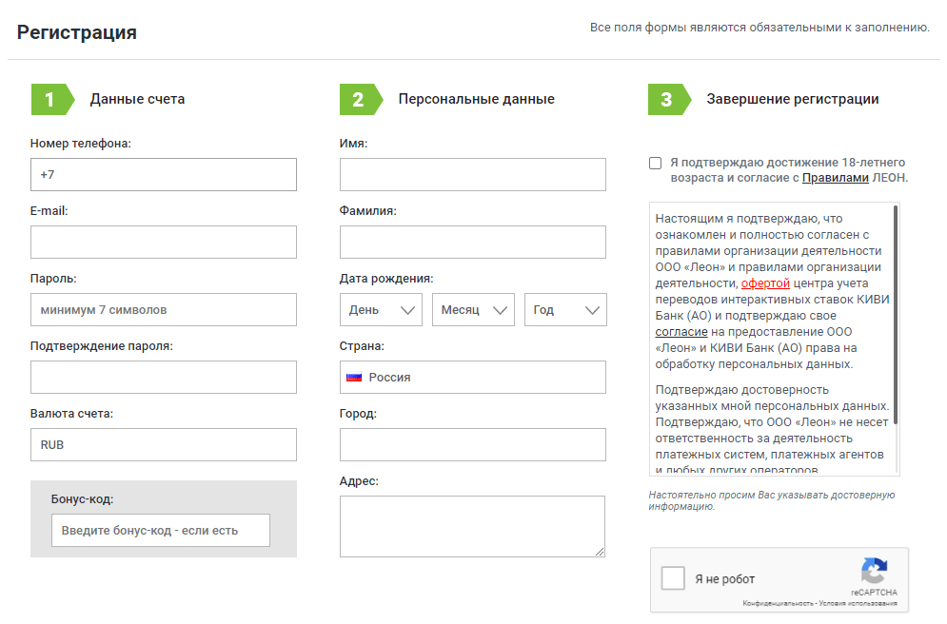The image size is (947, 624).
Task: Check the 'Я не робот' captcha box
Action: pyautogui.click(x=673, y=578)
